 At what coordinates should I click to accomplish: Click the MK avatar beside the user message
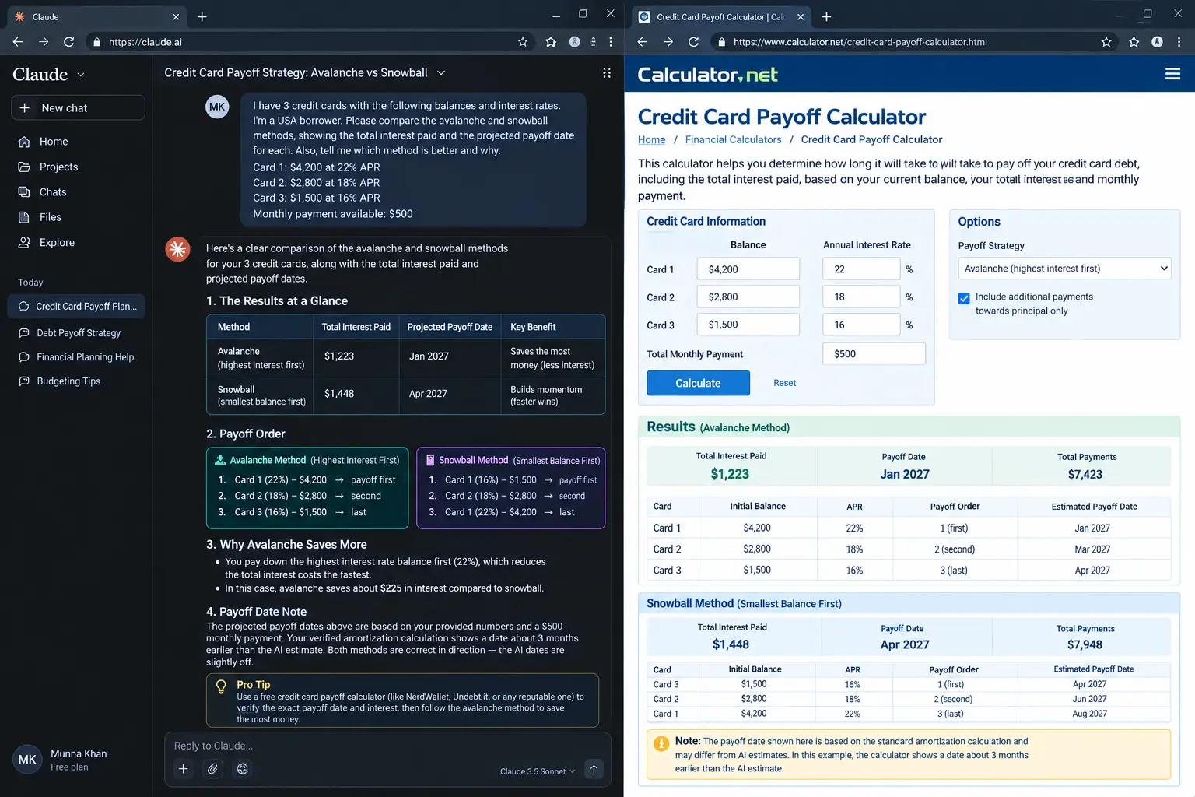[217, 107]
